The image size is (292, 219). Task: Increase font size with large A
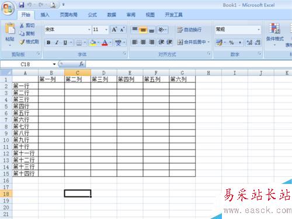pos(114,30)
